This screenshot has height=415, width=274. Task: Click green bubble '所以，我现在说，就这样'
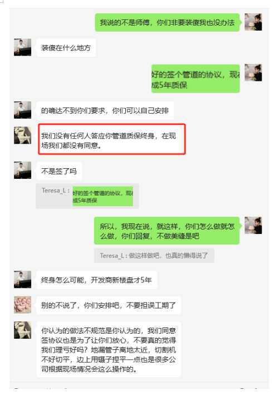(167, 231)
